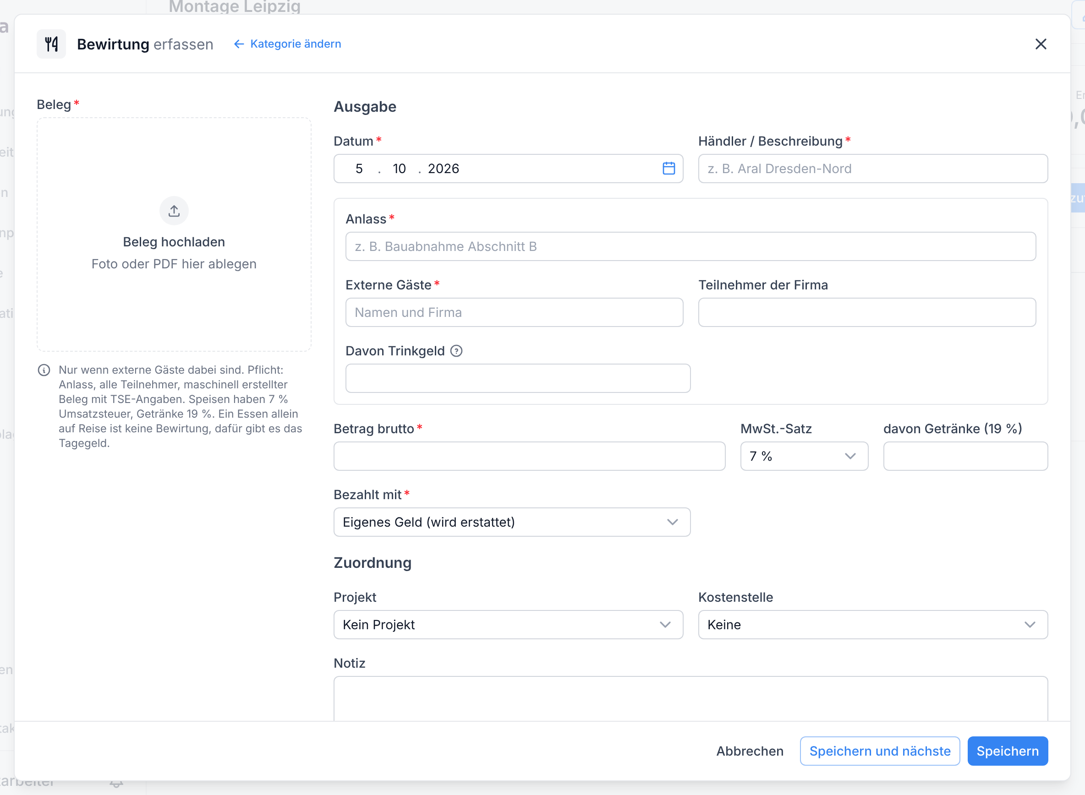Click the Betrag brutto input field
Image resolution: width=1085 pixels, height=795 pixels.
(x=529, y=456)
